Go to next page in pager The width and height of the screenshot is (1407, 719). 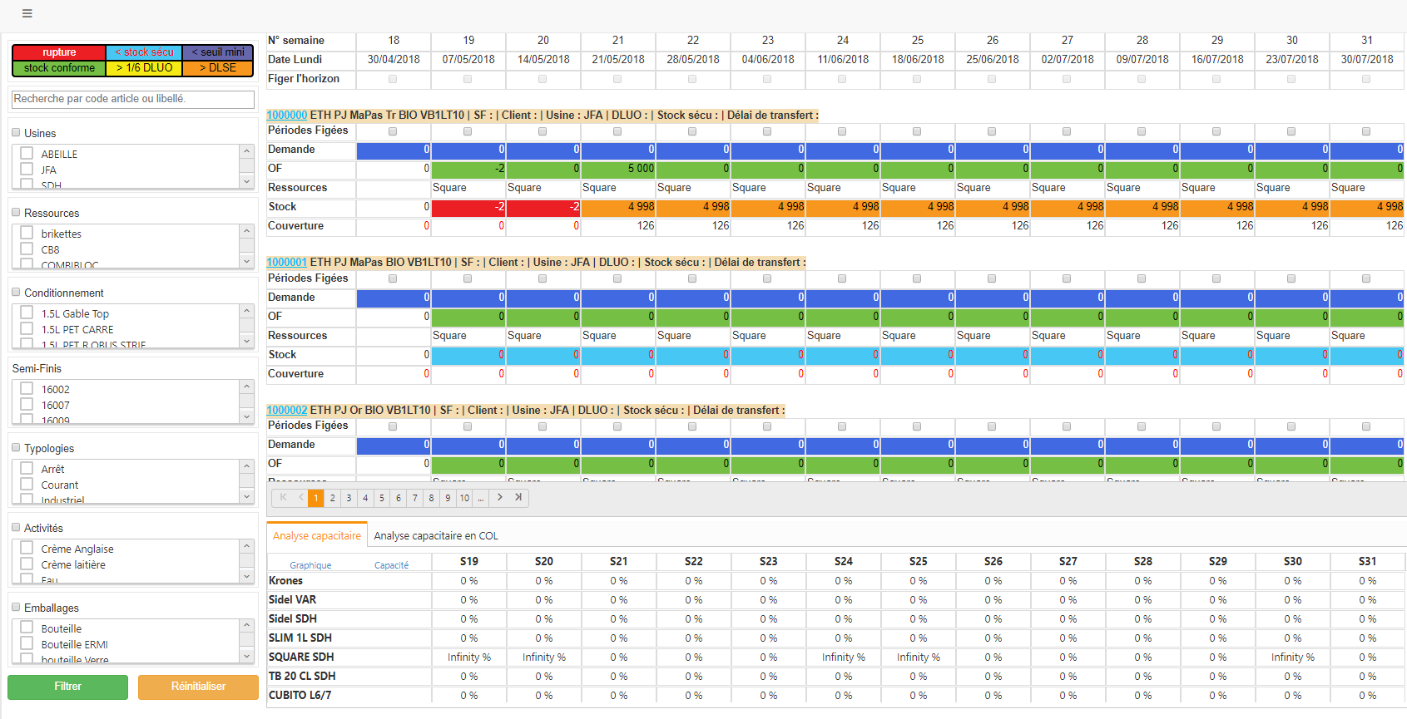click(500, 497)
